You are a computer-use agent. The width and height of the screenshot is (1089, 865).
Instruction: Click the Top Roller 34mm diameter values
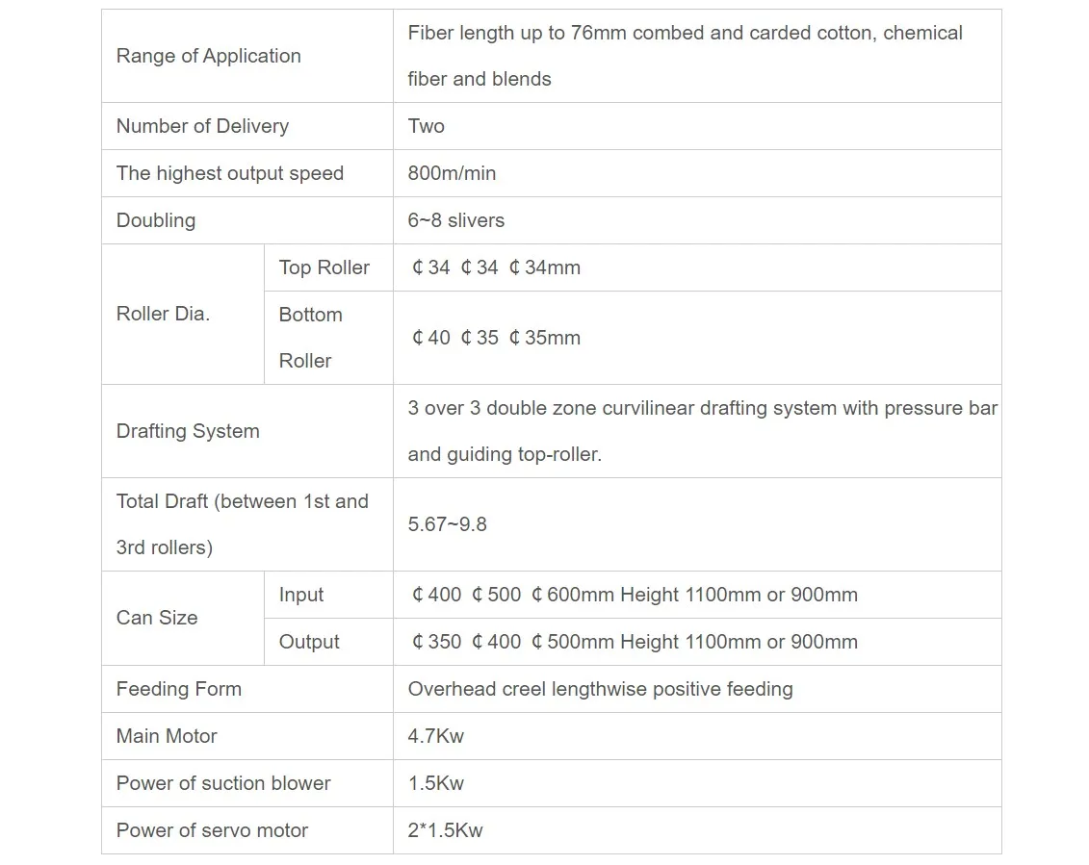pos(495,267)
